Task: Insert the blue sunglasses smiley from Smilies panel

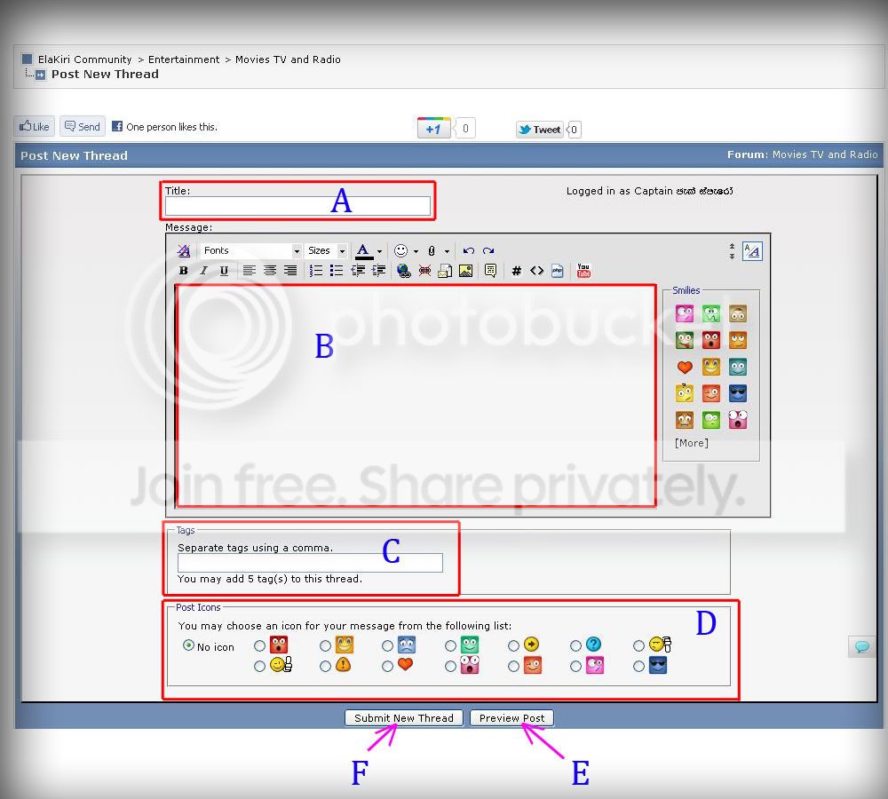Action: 737,393
